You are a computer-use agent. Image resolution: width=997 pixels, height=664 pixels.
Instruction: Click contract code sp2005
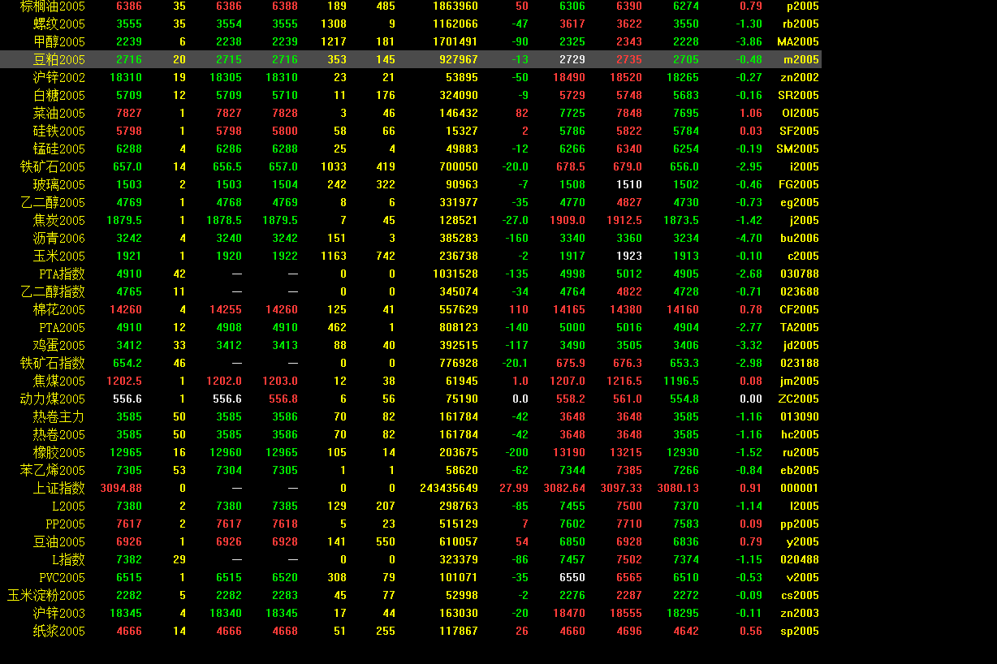pyautogui.click(x=800, y=631)
